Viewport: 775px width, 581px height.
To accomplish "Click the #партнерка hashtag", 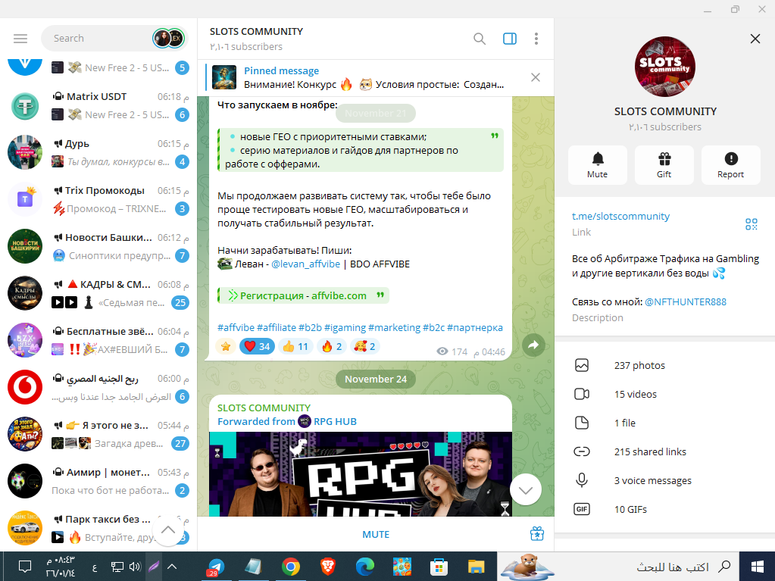I will (x=474, y=327).
